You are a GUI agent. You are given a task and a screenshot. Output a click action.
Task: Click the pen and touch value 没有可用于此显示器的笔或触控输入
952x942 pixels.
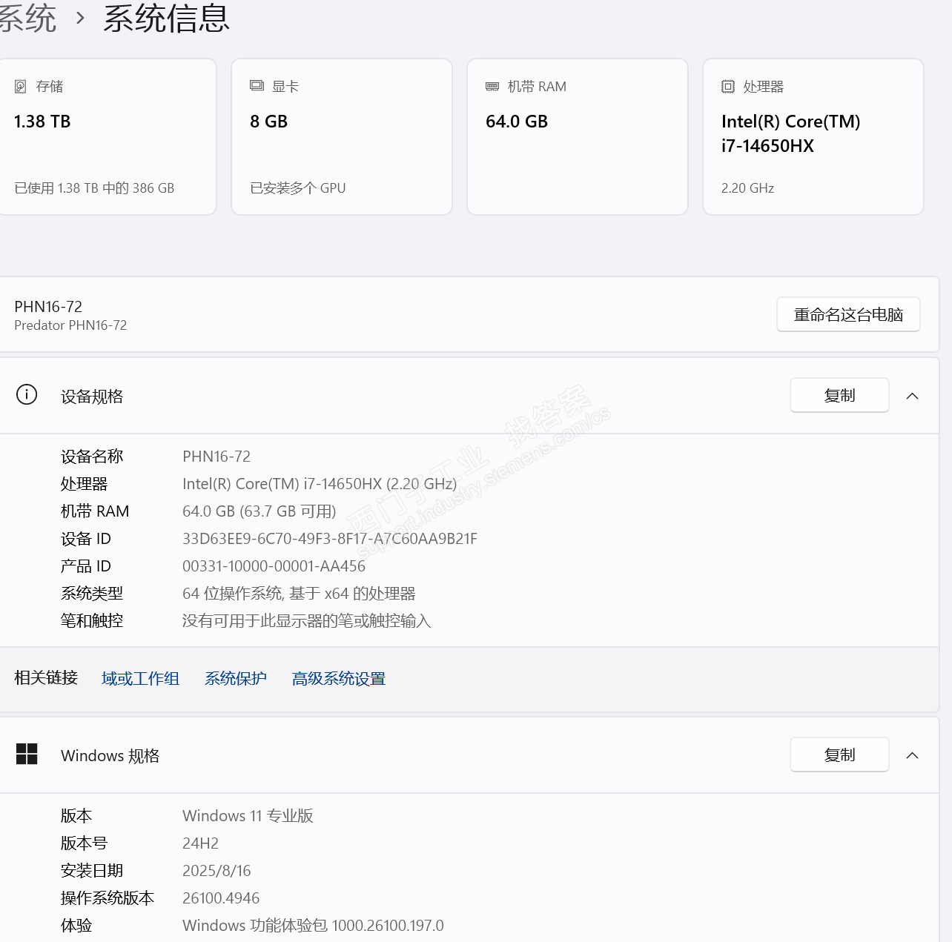[307, 621]
